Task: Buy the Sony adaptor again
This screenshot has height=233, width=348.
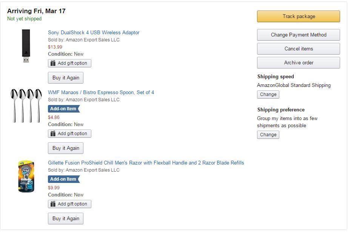Action: pyautogui.click(x=66, y=78)
